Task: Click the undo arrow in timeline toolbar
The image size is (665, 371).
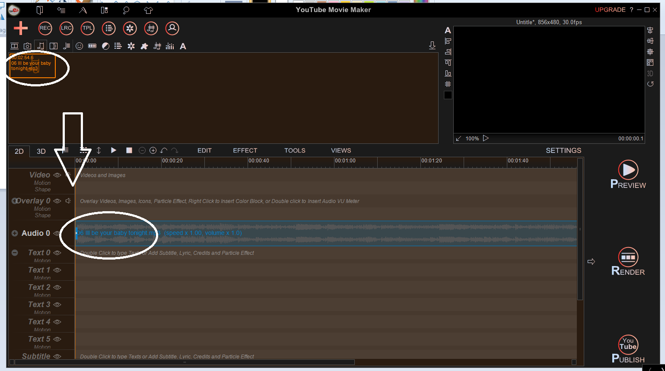Action: [x=164, y=150]
